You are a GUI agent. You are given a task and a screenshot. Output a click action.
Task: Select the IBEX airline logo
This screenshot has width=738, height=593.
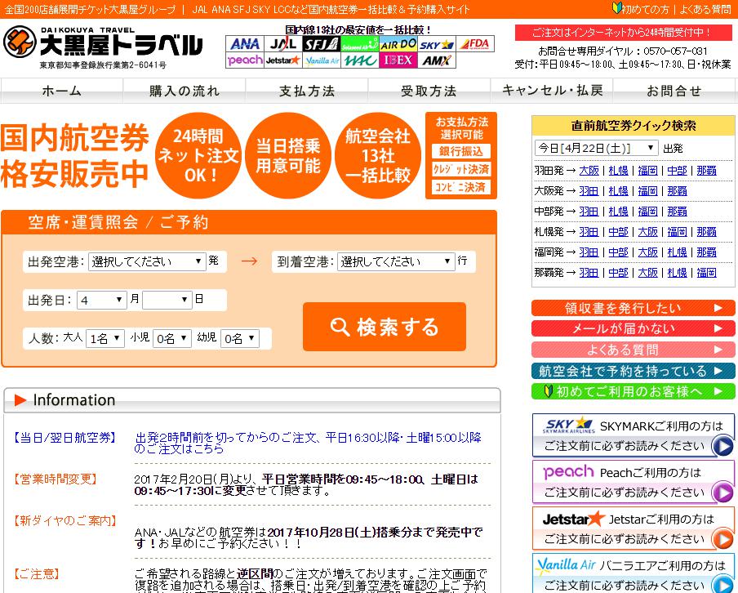click(x=398, y=60)
